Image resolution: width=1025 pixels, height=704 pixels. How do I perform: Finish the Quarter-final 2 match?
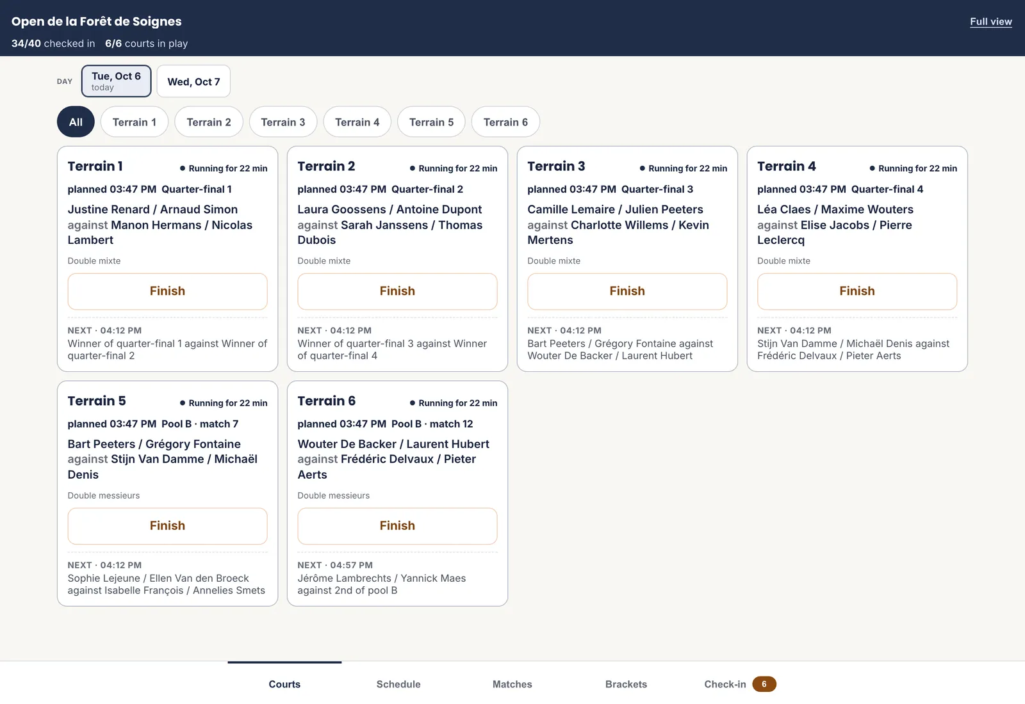397,291
